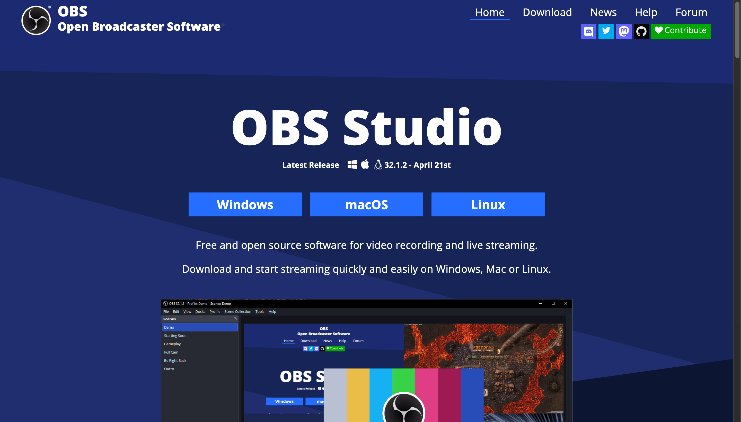Open the OBS Discord server icon
Viewport: 741px width, 422px height.
coord(589,31)
